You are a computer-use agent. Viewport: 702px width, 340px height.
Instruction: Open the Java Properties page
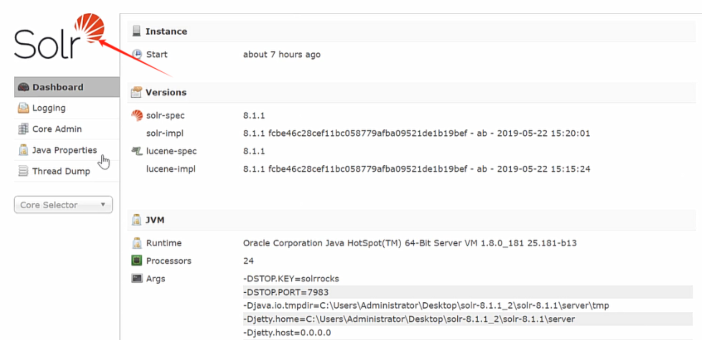click(x=64, y=150)
